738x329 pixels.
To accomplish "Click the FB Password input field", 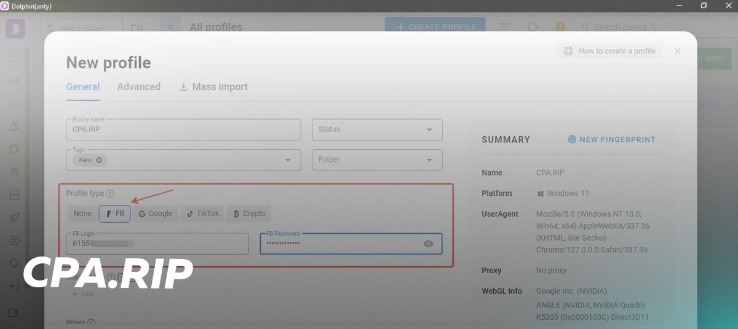I will point(351,244).
